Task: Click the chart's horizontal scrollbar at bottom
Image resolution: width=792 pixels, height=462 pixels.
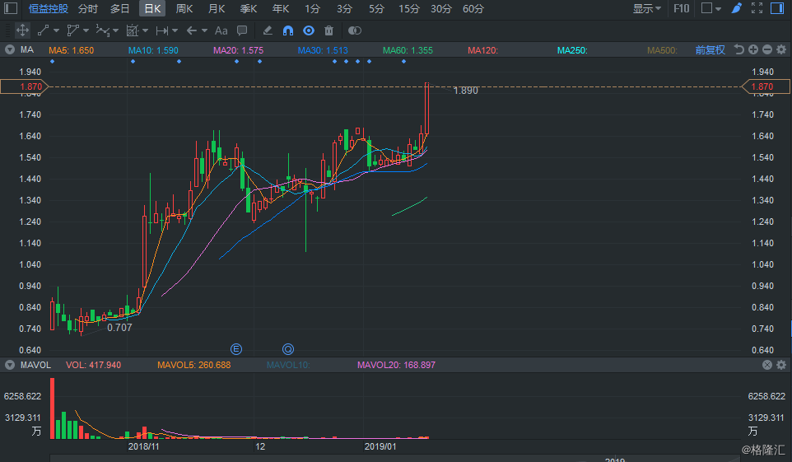Action: (395, 457)
